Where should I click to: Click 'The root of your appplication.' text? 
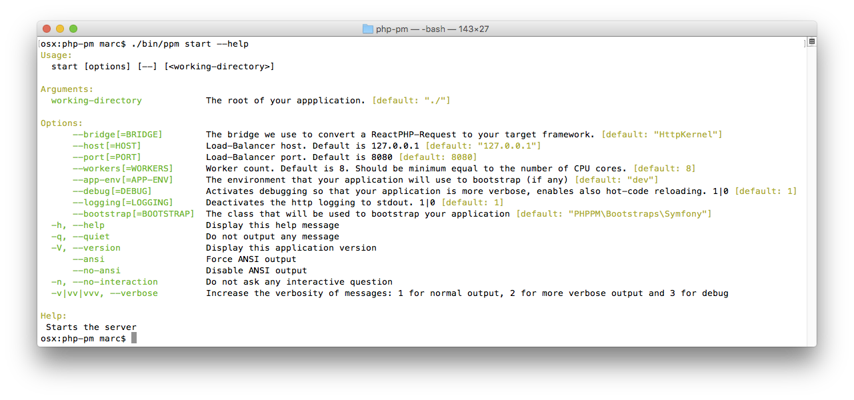286,101
